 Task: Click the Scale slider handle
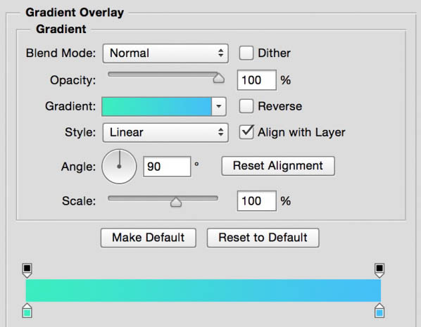coord(176,202)
